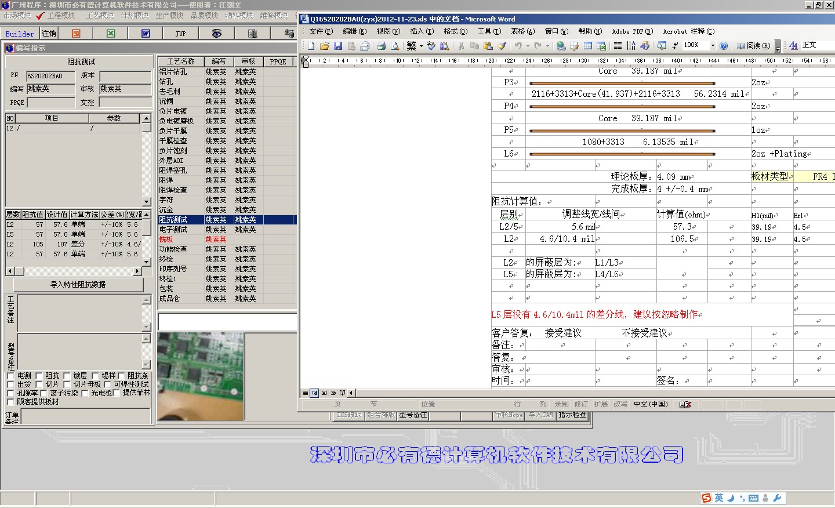Open the Document Map icon in Word
Viewport: 835px width, 508px height.
click(661, 46)
